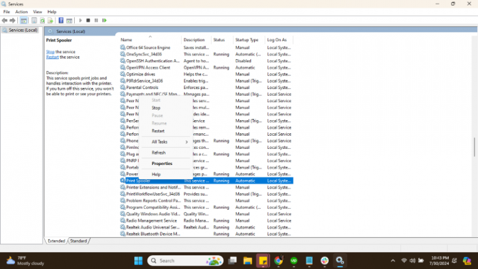Select Restart from the context menu

click(158, 131)
